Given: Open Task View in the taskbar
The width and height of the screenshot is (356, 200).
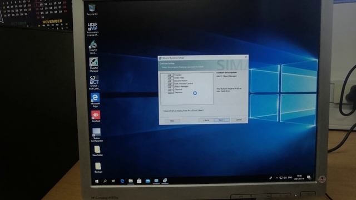Looking at the screenshot, I should click(x=113, y=181).
